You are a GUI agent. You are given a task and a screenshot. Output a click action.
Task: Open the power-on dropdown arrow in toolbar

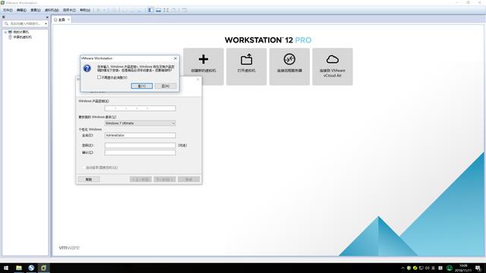pos(104,10)
